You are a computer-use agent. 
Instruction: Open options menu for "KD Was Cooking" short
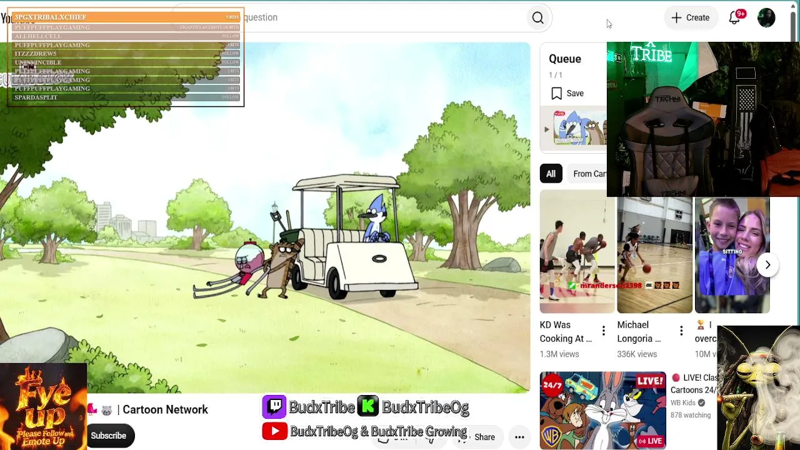(x=603, y=331)
